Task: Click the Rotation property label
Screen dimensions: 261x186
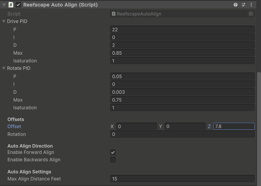Action: (x=17, y=134)
